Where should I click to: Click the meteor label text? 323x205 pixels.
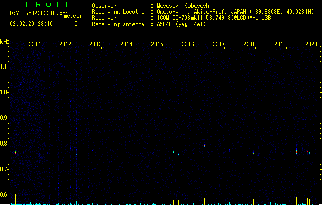pyautogui.click(x=73, y=16)
